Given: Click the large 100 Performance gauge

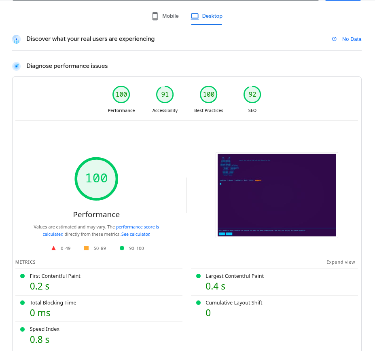Looking at the screenshot, I should tap(96, 178).
